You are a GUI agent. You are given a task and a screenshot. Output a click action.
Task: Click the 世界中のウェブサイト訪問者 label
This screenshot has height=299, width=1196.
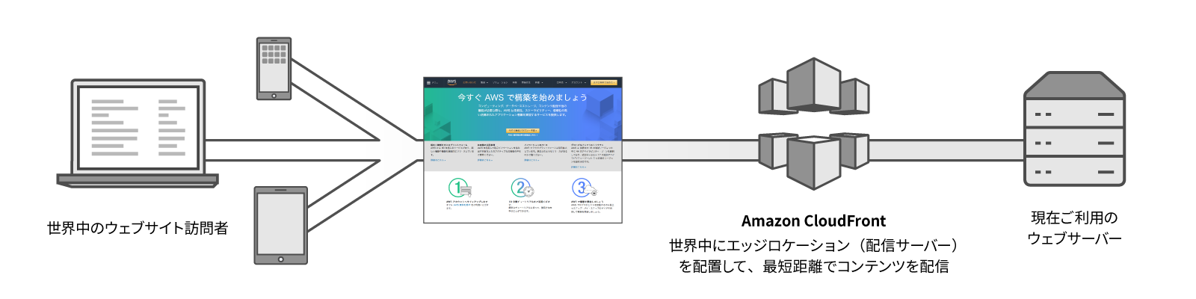pos(138,228)
